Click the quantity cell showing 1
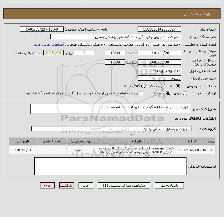The height and width of the screenshot is (217, 224). pos(52,150)
